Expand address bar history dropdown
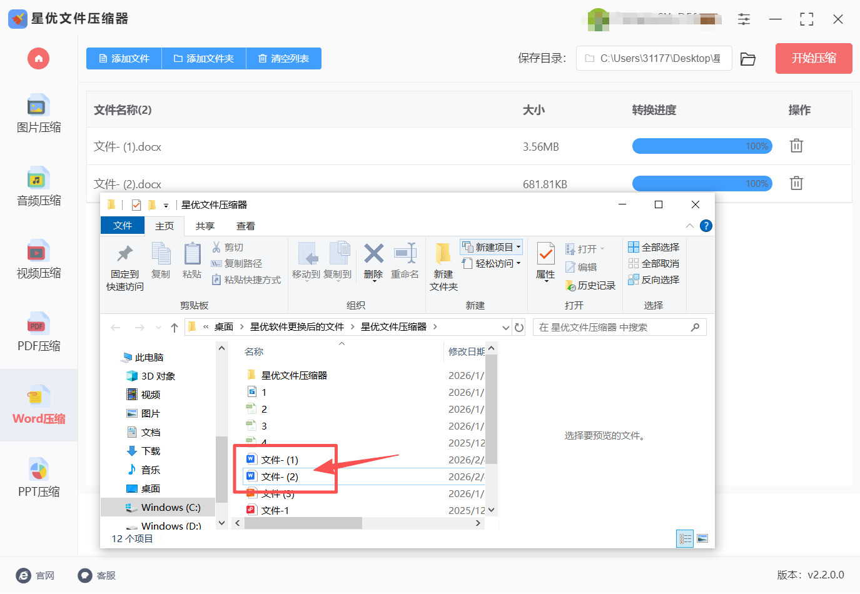The width and height of the screenshot is (860, 594). [x=506, y=327]
